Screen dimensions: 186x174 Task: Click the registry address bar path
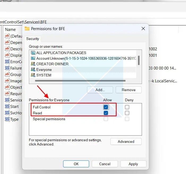(x=23, y=22)
